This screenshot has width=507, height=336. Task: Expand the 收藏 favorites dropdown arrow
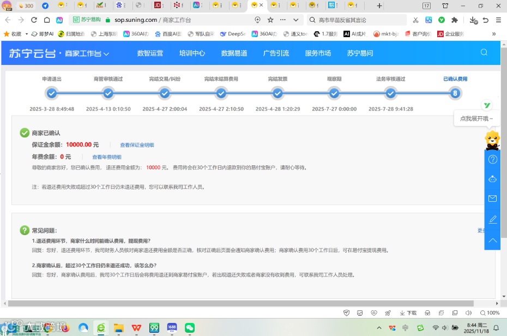pos(27,34)
